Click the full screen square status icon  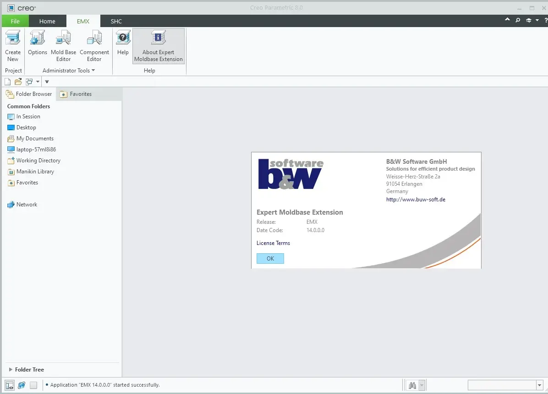pyautogui.click(x=33, y=385)
